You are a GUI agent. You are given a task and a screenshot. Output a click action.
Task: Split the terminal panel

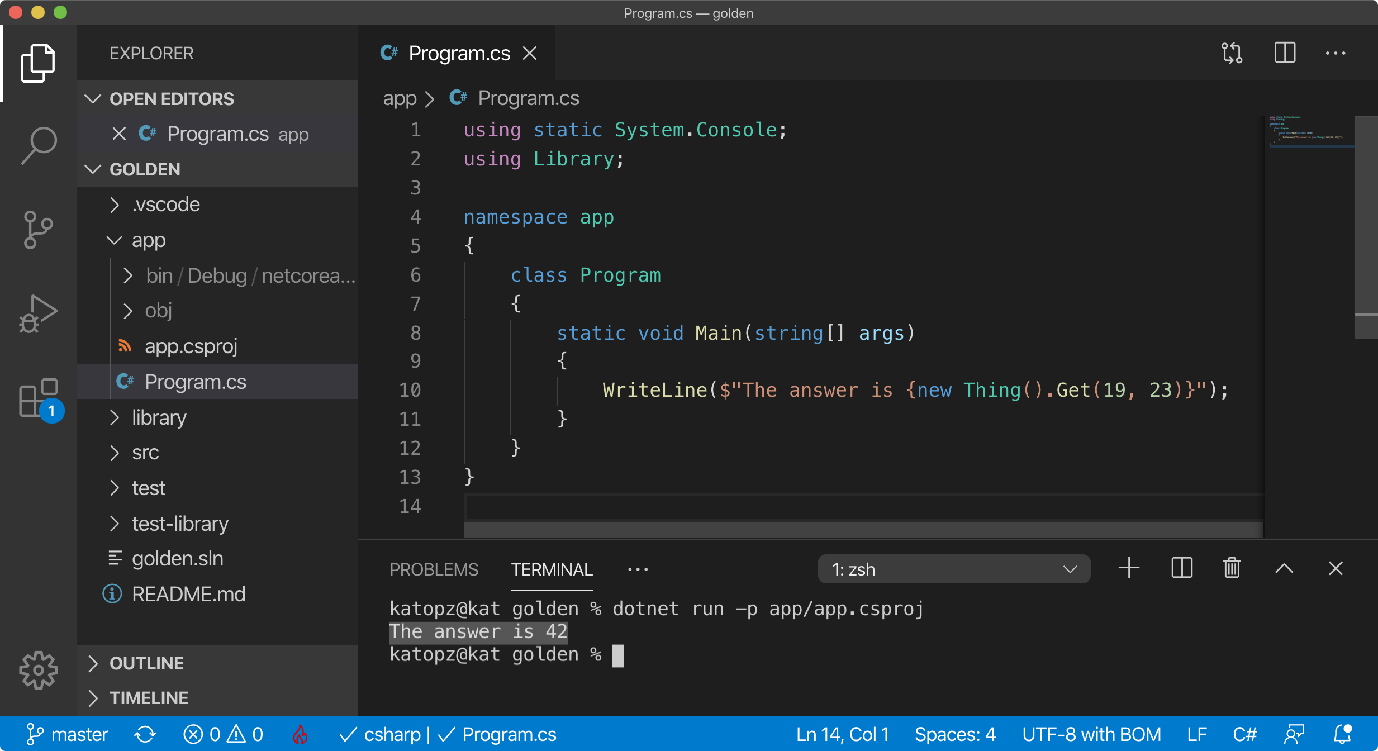(1181, 569)
